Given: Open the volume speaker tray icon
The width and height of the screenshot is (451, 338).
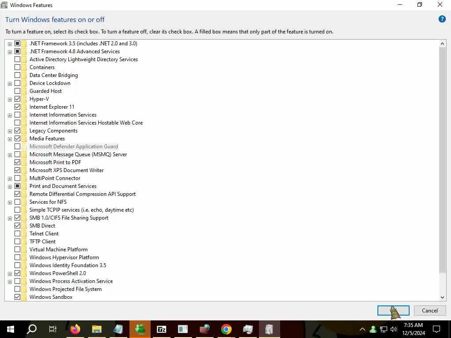Looking at the screenshot, I should [394, 329].
